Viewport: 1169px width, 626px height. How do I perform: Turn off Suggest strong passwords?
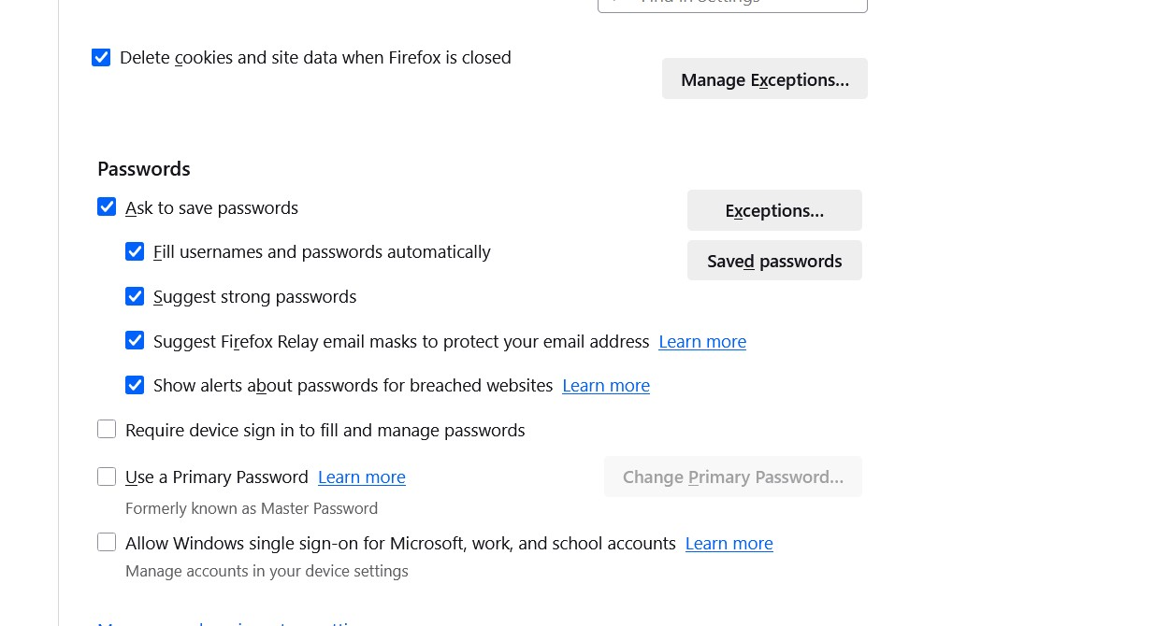(x=135, y=297)
